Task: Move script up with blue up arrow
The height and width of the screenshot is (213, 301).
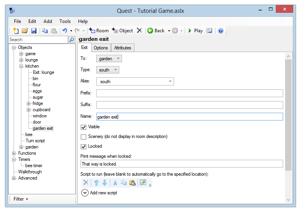Action: [x=96, y=182]
